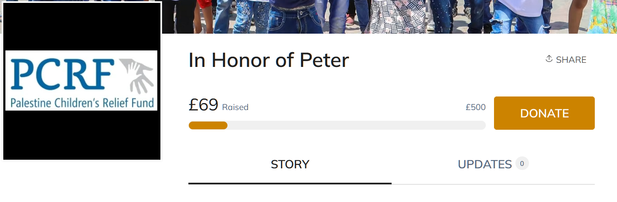Screen dimensions: 617x202
Task: Click "Palestine Children's Relief Fund" logo text
Action: pyautogui.click(x=82, y=103)
